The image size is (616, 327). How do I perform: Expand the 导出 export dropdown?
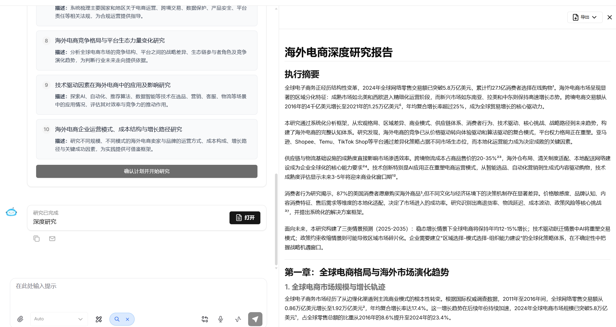pyautogui.click(x=585, y=17)
